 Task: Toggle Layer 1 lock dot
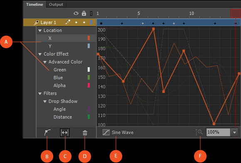pyautogui.click(x=84, y=22)
